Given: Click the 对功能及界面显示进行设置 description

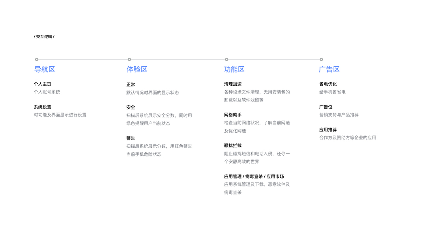Looking at the screenshot, I should tap(60, 115).
